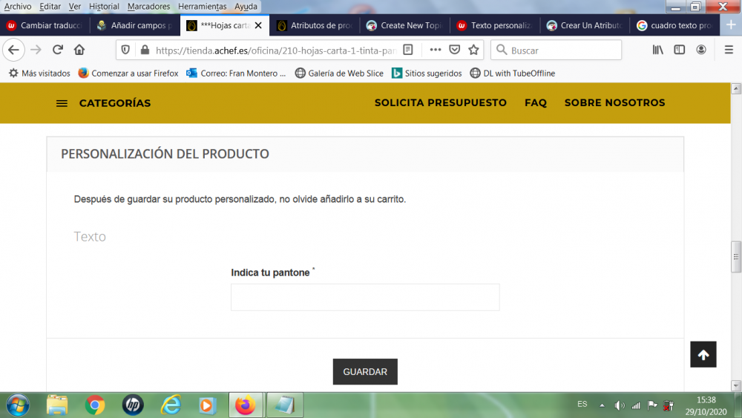Screen dimensions: 742x418
Task: Open SOBRE NOSOTROS page
Action: [x=614, y=102]
